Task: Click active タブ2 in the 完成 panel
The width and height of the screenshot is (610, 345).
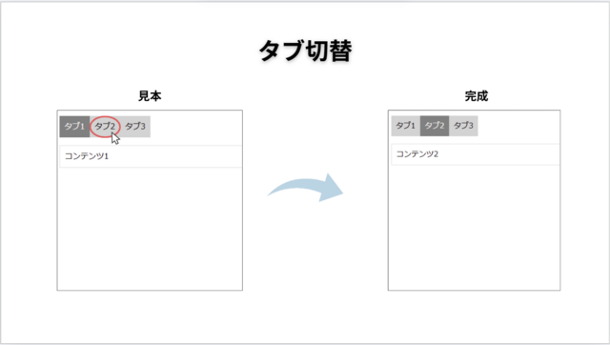Action: coord(435,126)
